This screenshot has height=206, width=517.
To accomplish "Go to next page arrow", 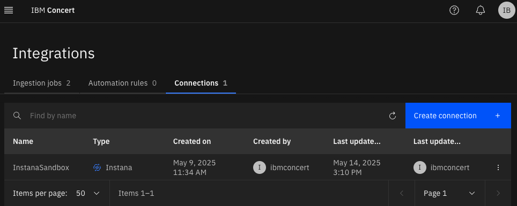I will (x=498, y=193).
